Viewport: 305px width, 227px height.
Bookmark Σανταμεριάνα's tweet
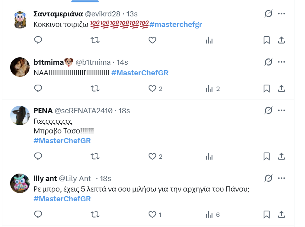pyautogui.click(x=266, y=40)
